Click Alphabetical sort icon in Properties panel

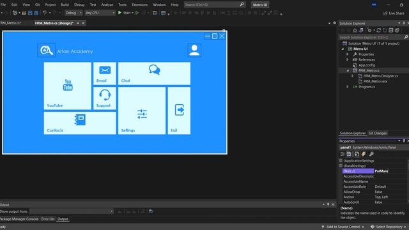350,154
